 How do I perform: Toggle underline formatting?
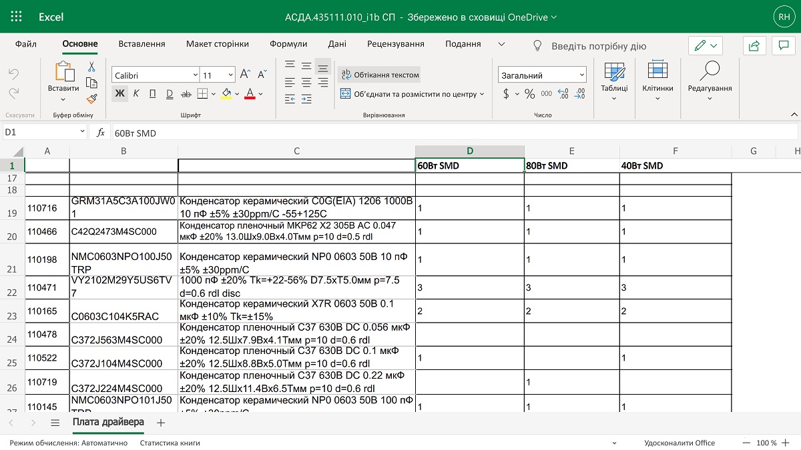click(153, 93)
